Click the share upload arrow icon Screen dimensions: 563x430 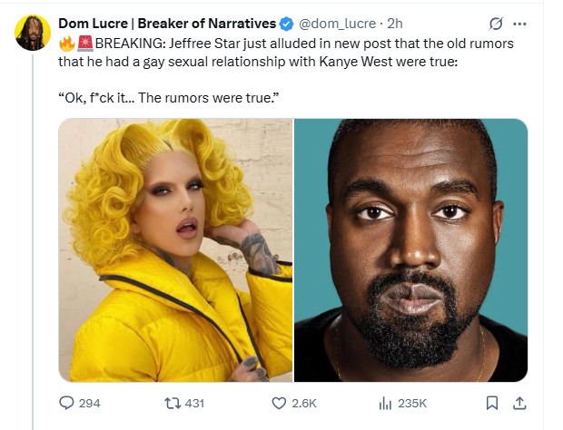519,403
